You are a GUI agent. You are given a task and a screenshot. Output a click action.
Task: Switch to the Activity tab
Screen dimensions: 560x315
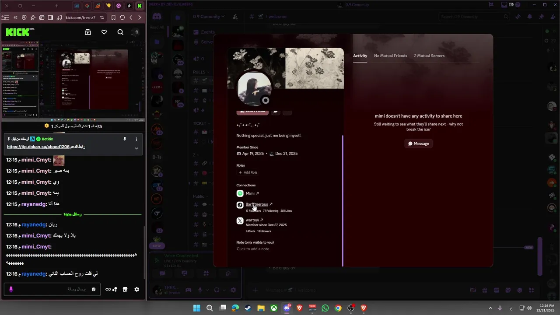[360, 56]
